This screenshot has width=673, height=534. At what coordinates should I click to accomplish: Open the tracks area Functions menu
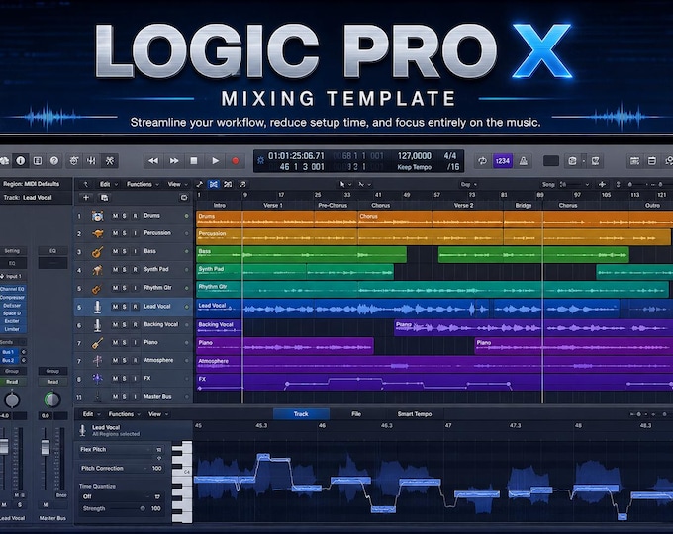(143, 184)
